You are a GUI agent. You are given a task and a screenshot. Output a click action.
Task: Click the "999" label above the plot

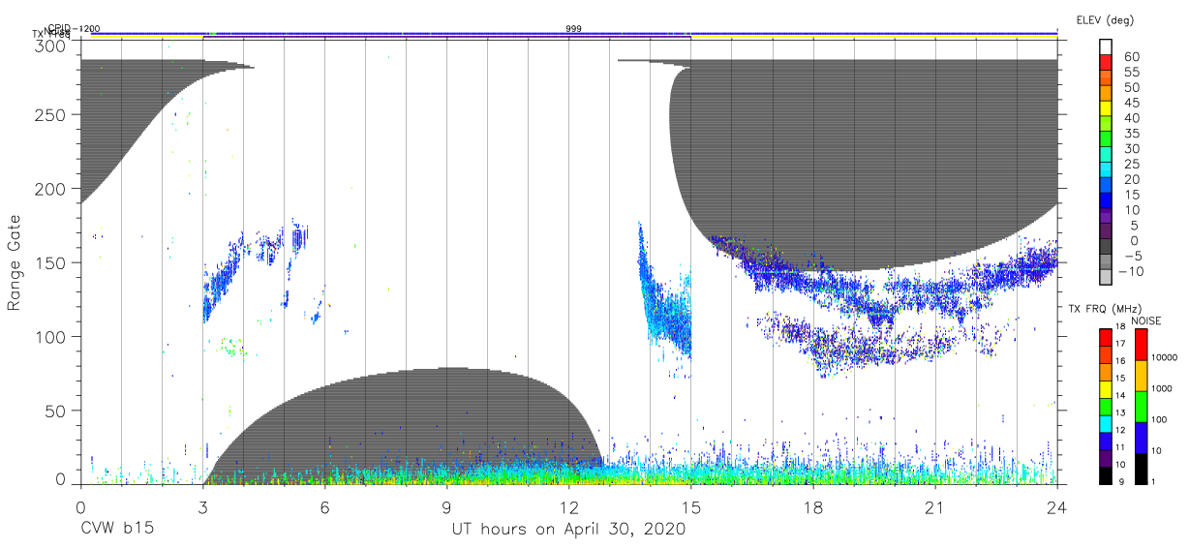tap(575, 29)
